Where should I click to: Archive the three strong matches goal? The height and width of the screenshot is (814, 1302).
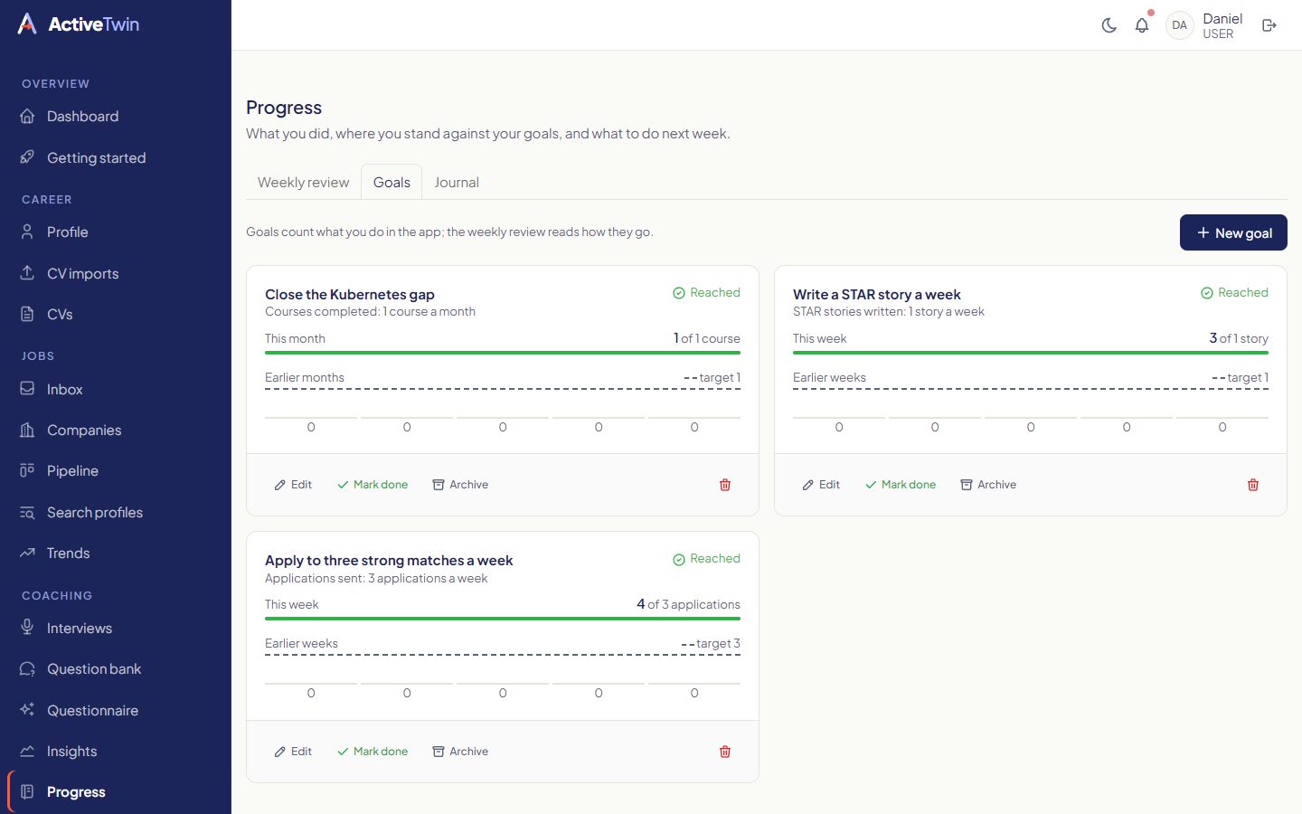point(460,752)
